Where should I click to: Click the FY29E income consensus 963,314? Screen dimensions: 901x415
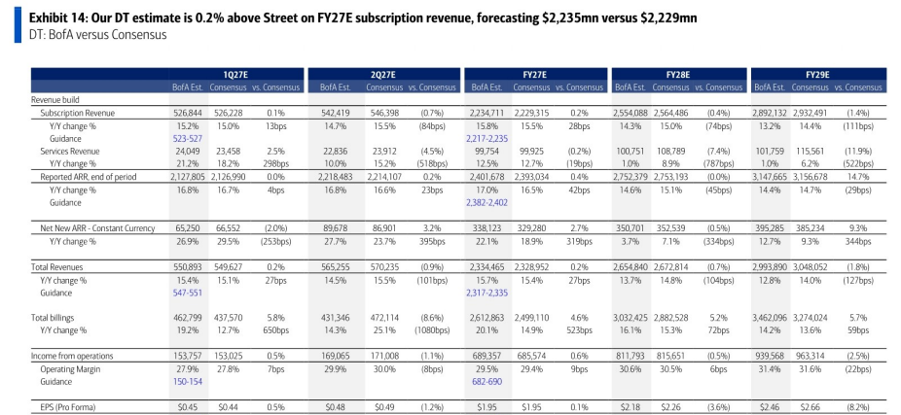(810, 356)
